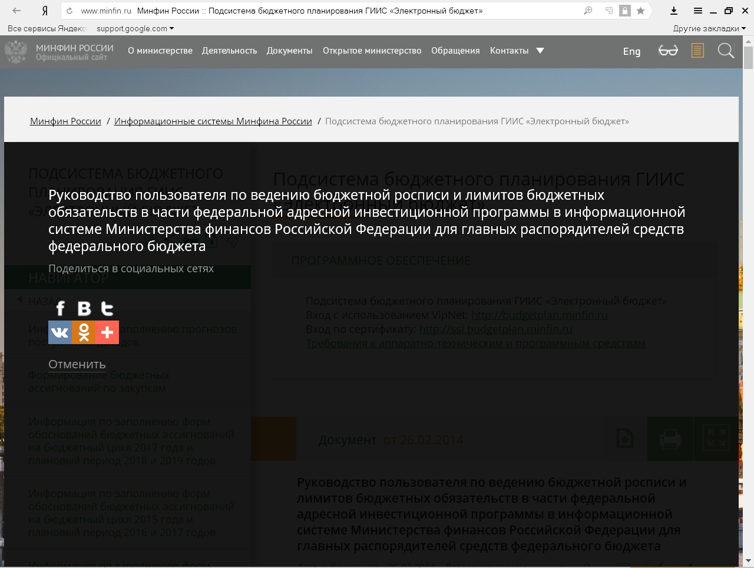Screen dimensions: 754x568
Task: Click the Минфин России emblem logo
Action: (x=16, y=51)
